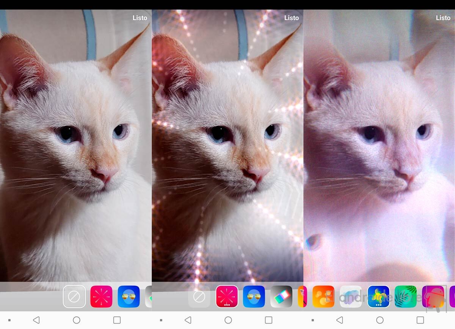Viewport: 455px width, 329px height.
Task: Select the no-filter option in left panel
Action: 74,296
